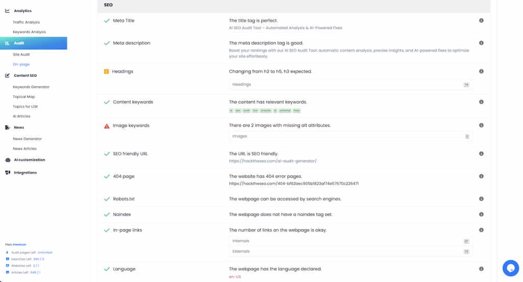
Task: Open the Integrations section
Action: [x=26, y=173]
